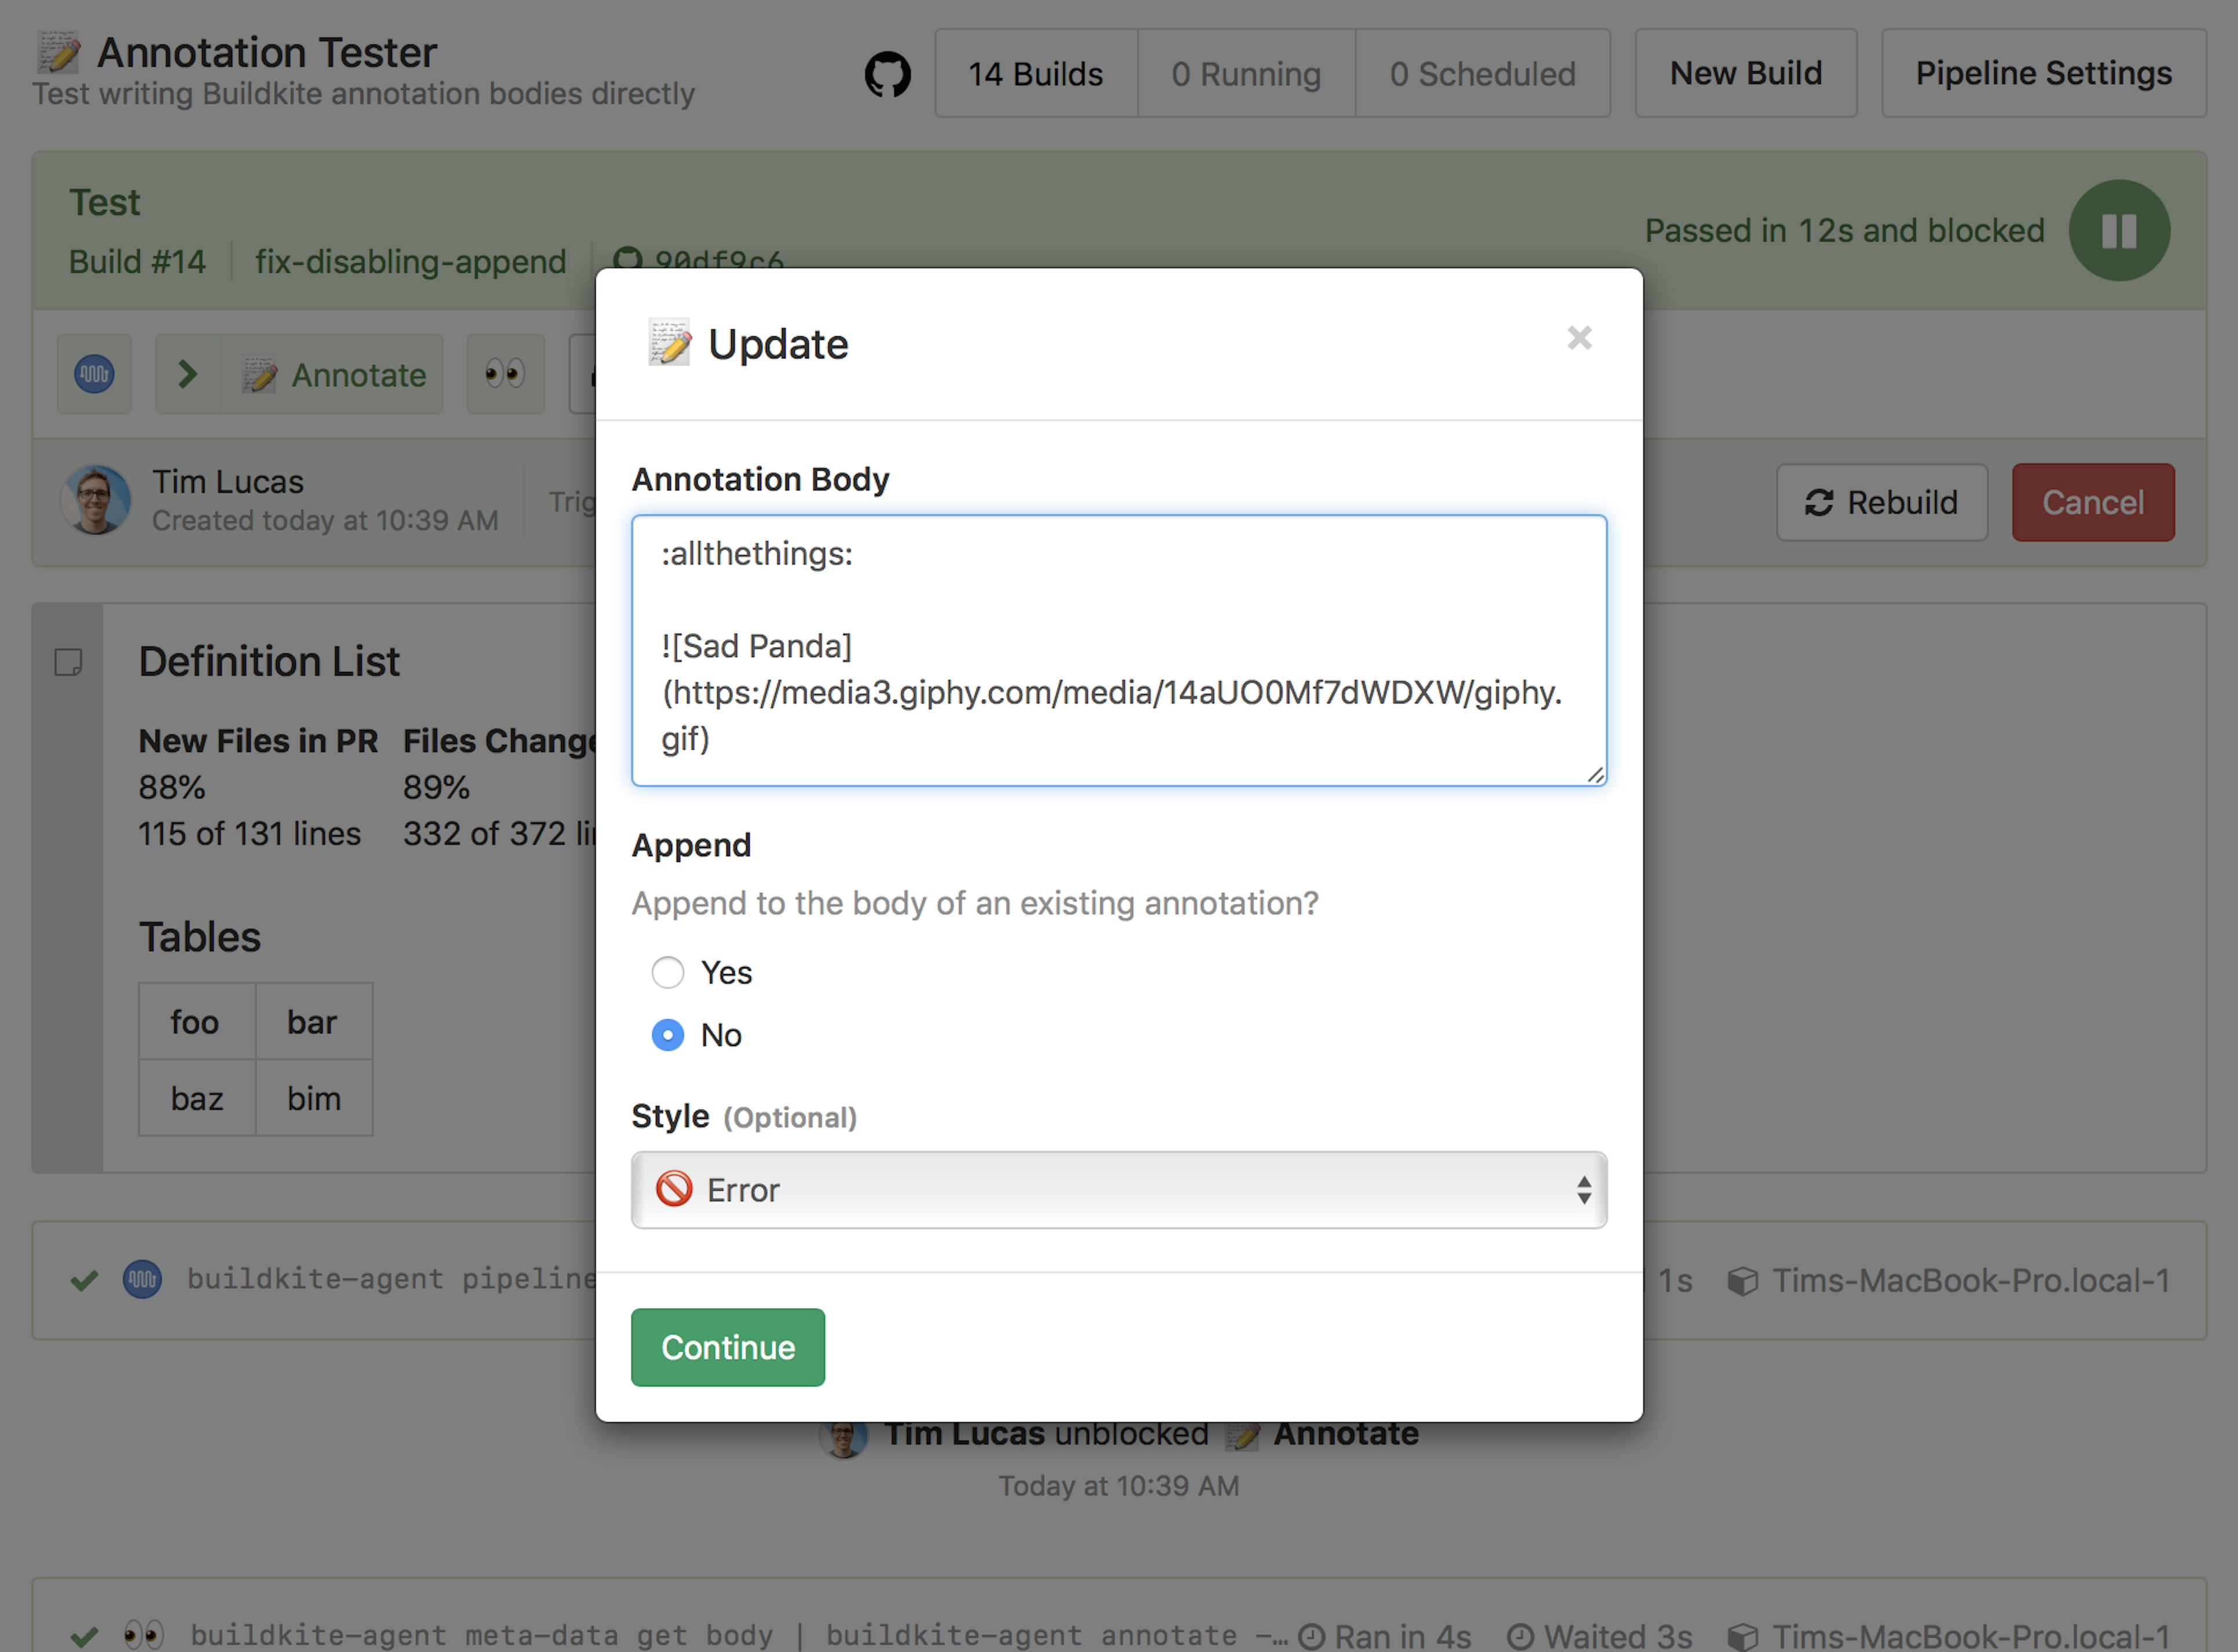This screenshot has width=2238, height=1652.
Task: Click the green checkmark on pipeline upload job
Action: click(x=84, y=1280)
